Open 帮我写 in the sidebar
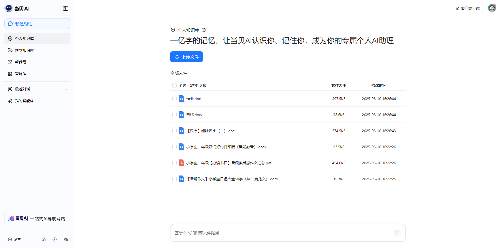 click(37, 62)
